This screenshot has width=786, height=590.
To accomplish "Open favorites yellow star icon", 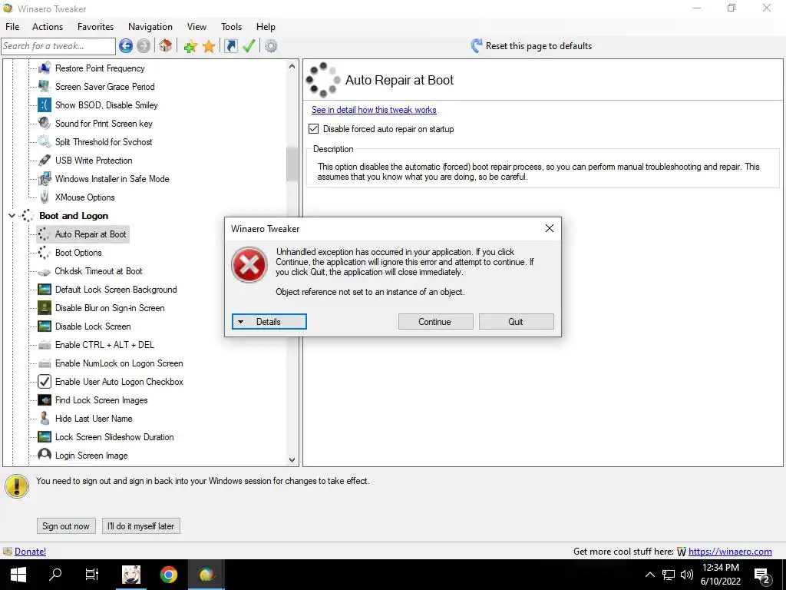I will point(209,47).
